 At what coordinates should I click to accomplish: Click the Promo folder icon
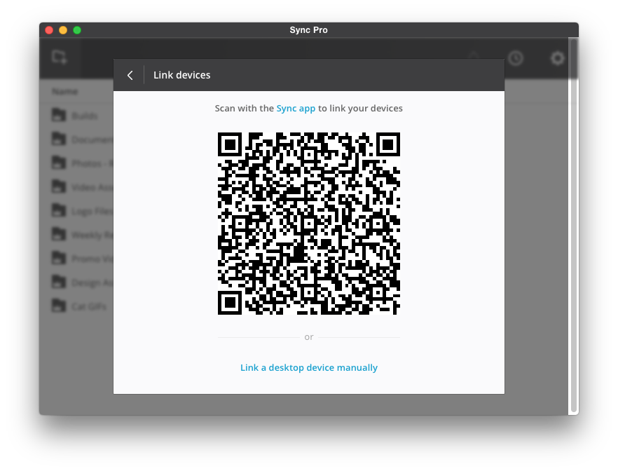[59, 258]
